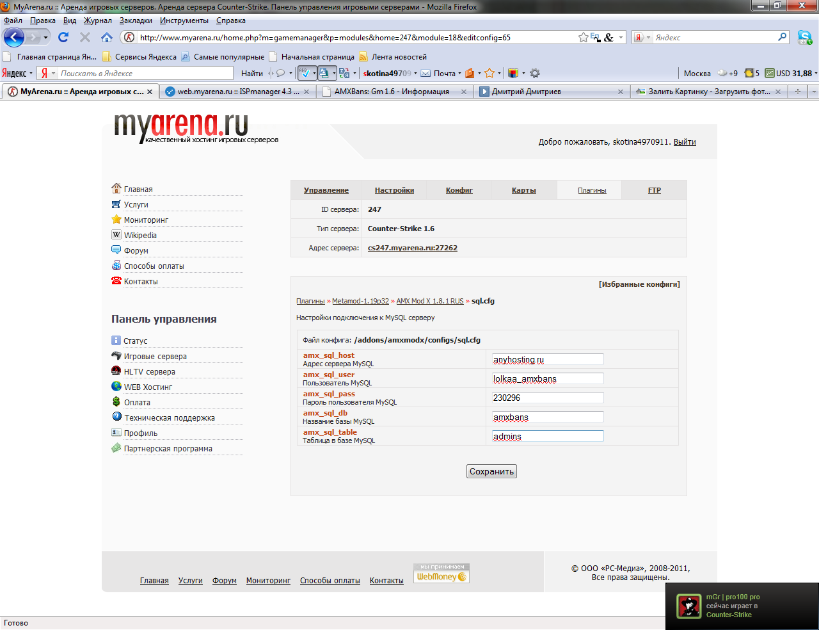Click the HLTV сервера icon
819x630 pixels.
(x=116, y=371)
